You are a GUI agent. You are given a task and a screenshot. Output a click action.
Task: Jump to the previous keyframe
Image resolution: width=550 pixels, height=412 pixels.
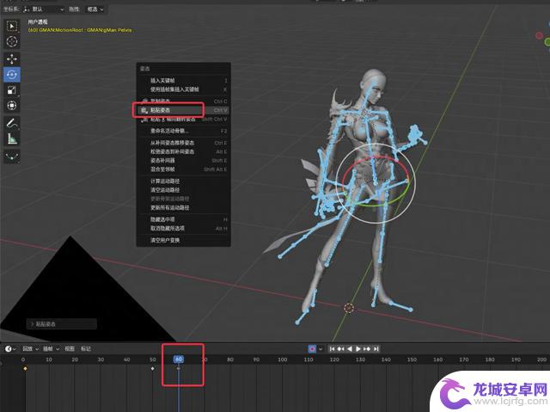[x=340, y=349]
